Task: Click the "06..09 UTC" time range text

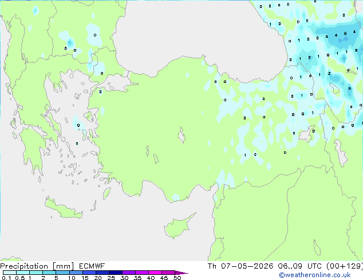Action: (300, 266)
